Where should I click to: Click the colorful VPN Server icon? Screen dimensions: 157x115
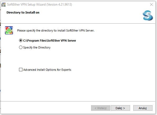click(9, 30)
